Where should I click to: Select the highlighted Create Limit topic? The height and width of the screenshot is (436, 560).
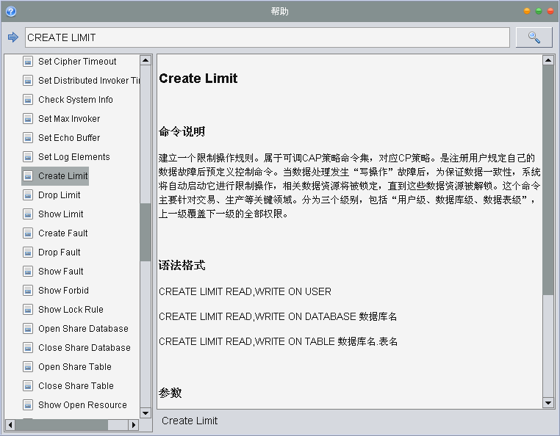(63, 176)
